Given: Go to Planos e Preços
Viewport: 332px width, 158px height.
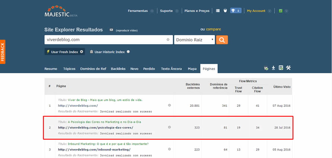Looking at the screenshot, I should 197,11.
